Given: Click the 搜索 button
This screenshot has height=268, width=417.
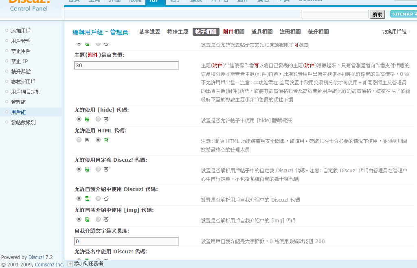Looking at the screenshot, I should point(377,14).
